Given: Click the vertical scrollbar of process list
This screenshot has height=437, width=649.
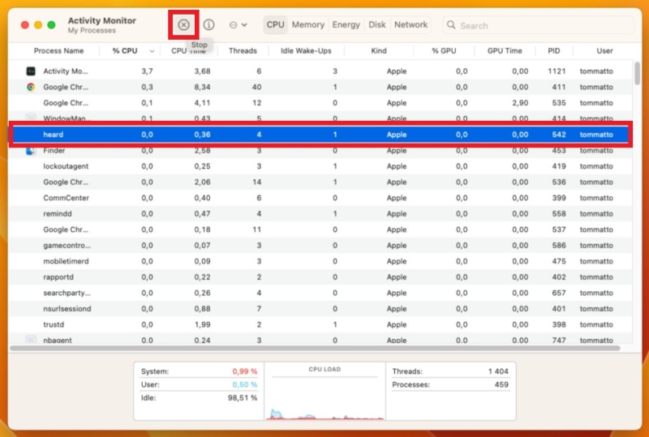Looking at the screenshot, I should pos(637,73).
